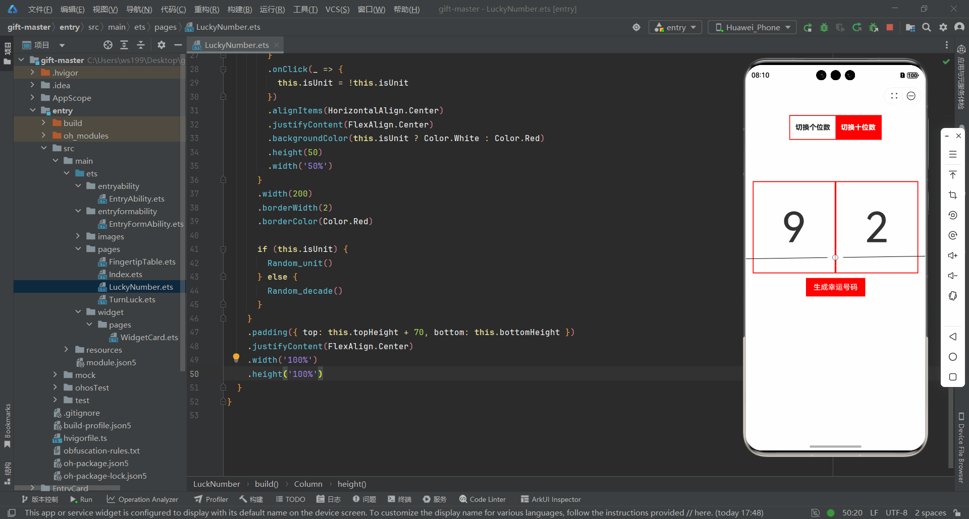Tap the four-dot menu in phone preview
This screenshot has width=969, height=519.
[894, 96]
